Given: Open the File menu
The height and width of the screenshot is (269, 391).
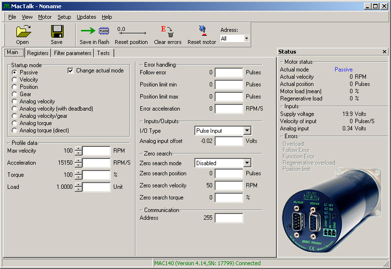Looking at the screenshot, I should coord(12,17).
